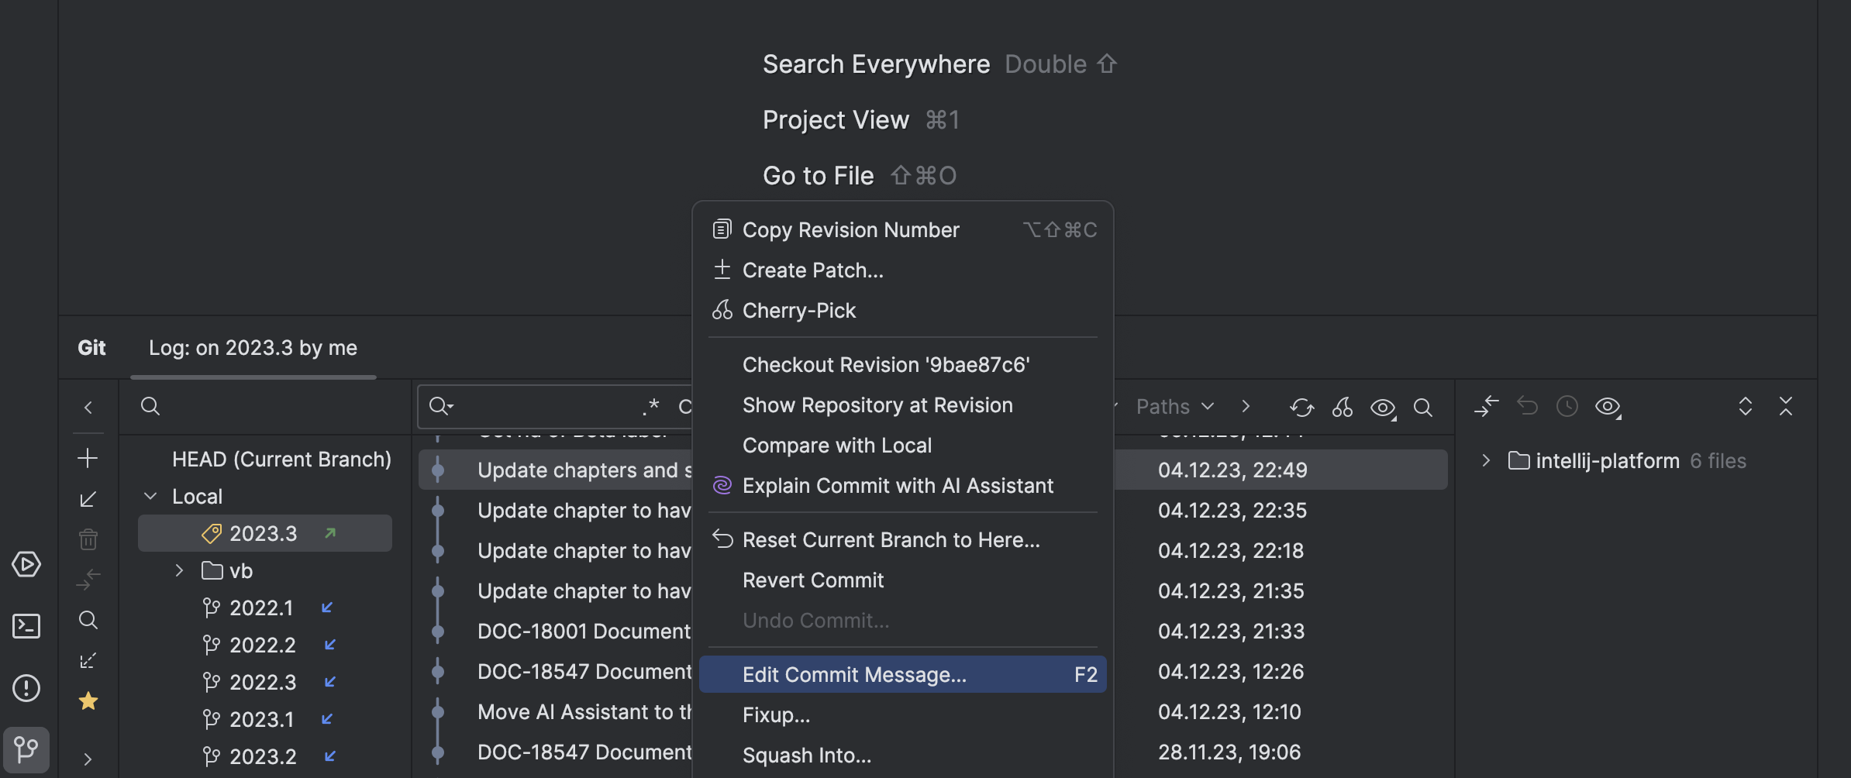1851x778 pixels.
Task: Click the Git tool window icon
Action: pyautogui.click(x=26, y=749)
